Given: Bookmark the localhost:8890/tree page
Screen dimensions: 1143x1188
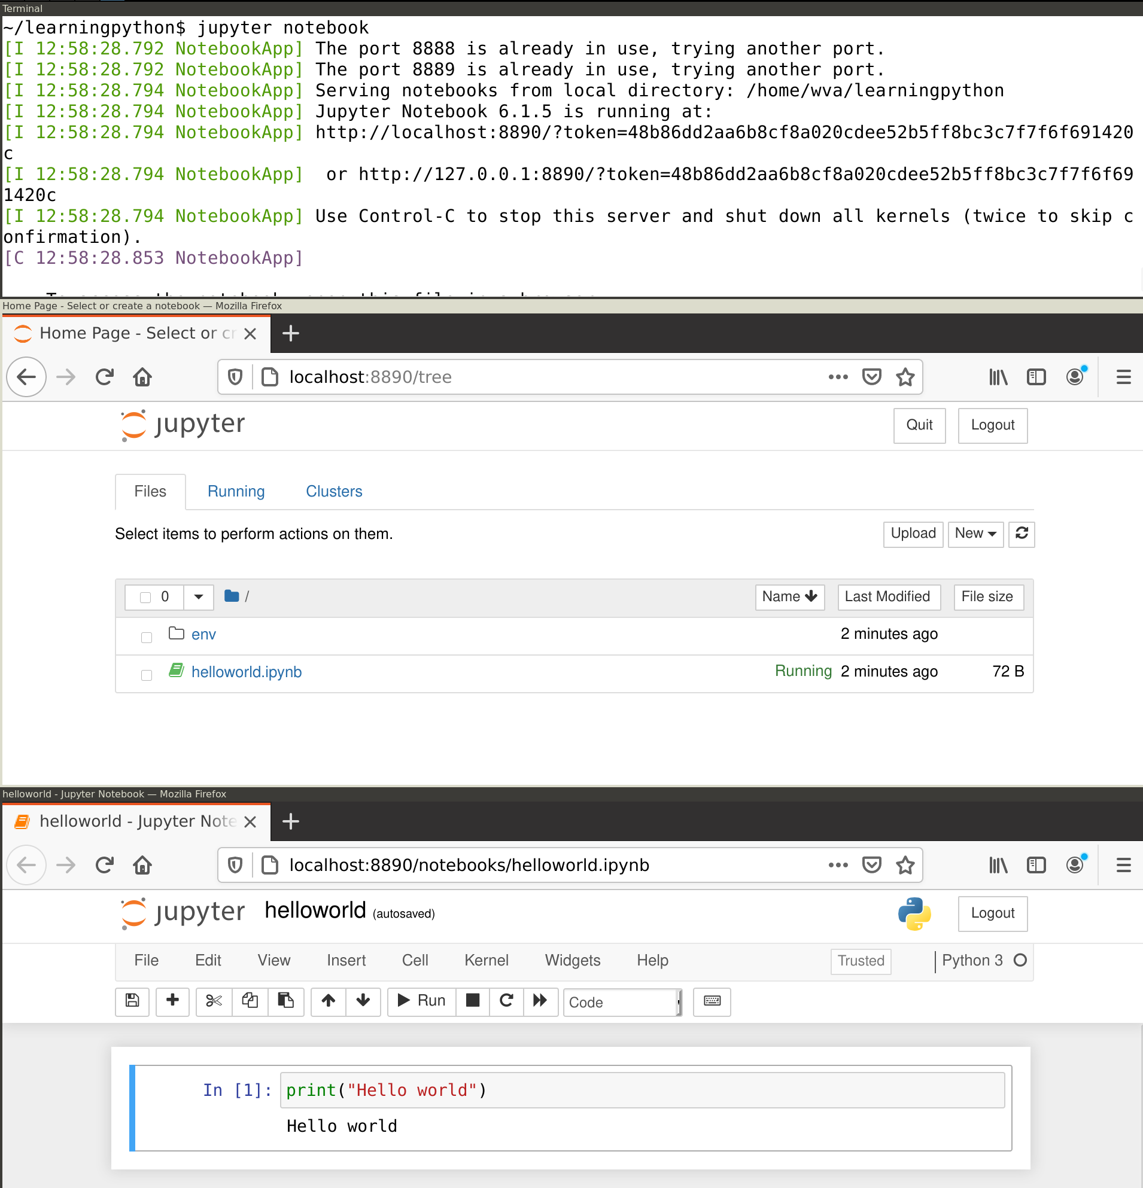Looking at the screenshot, I should point(905,377).
